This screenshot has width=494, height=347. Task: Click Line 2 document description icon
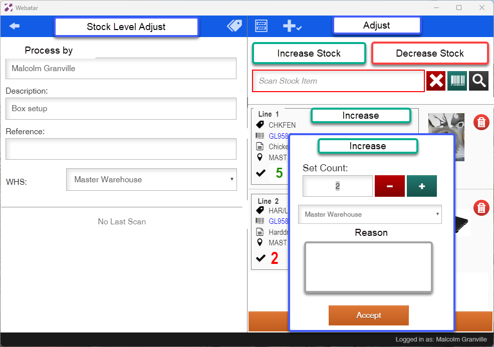tap(260, 232)
